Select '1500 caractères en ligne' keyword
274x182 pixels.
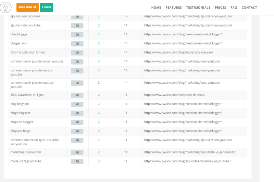(x=27, y=95)
